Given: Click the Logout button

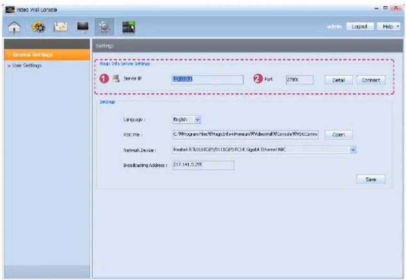Looking at the screenshot, I should pos(360,26).
